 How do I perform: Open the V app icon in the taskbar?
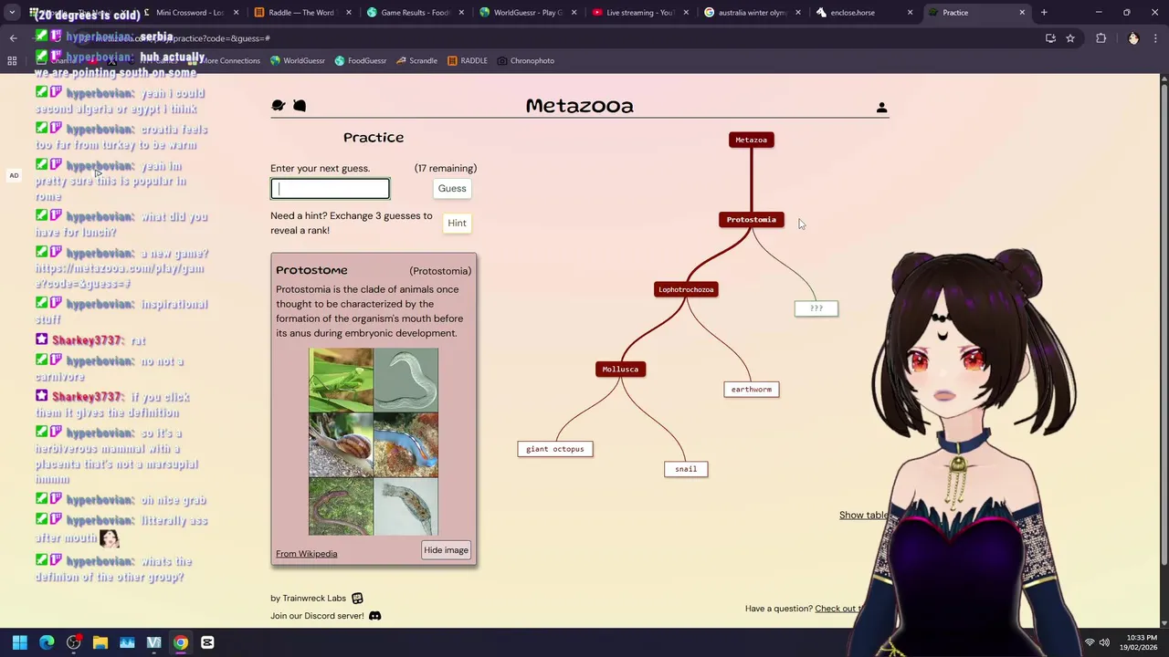coord(153,642)
